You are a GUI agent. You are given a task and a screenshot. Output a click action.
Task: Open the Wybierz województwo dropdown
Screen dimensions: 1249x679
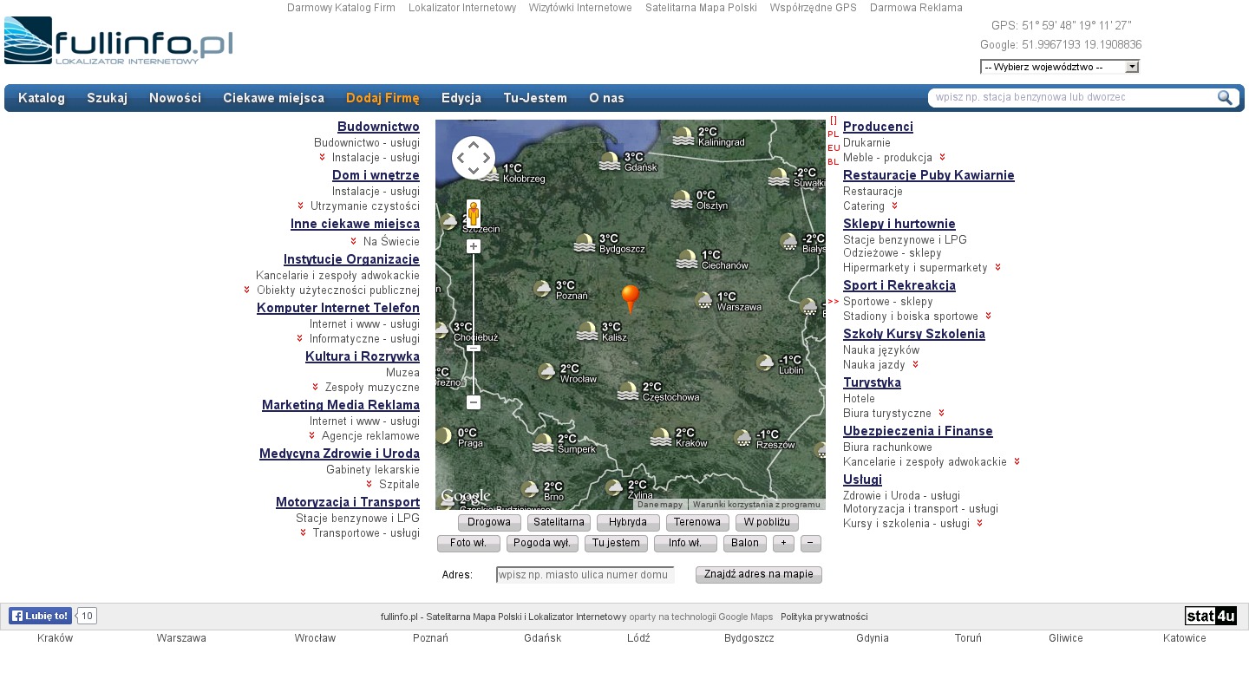click(1059, 67)
